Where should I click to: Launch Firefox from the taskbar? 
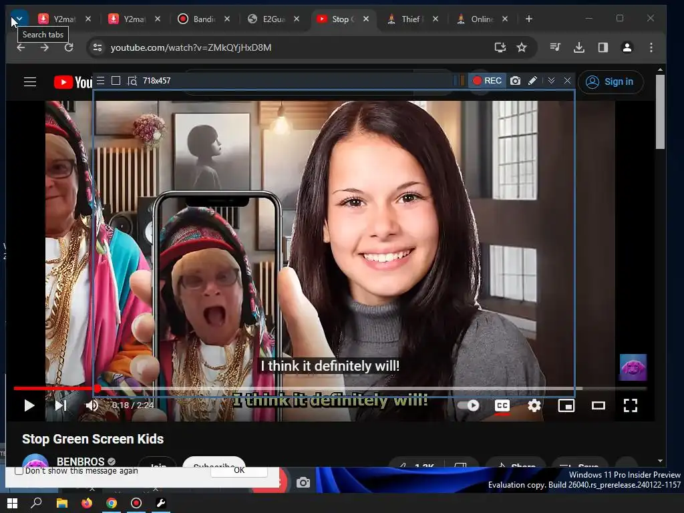pyautogui.click(x=87, y=503)
